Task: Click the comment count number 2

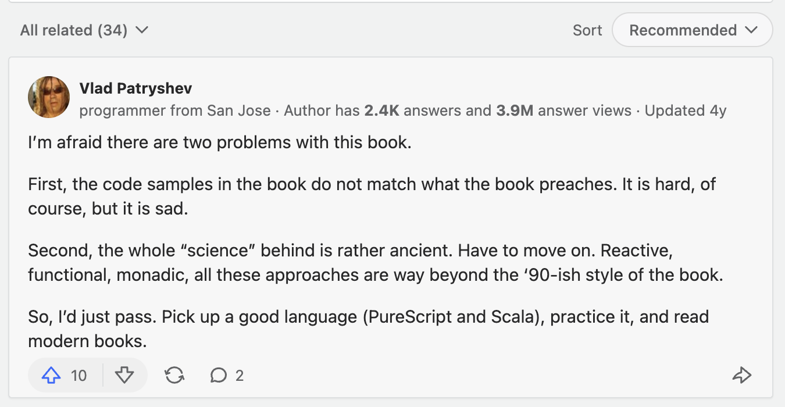Action: (240, 376)
